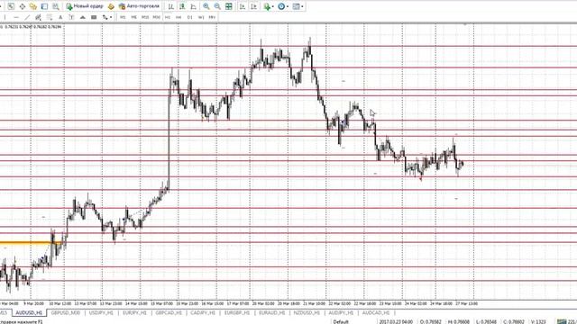This screenshot has width=577, height=324.
Task: Click the chart templates icon
Action: coord(297,6)
